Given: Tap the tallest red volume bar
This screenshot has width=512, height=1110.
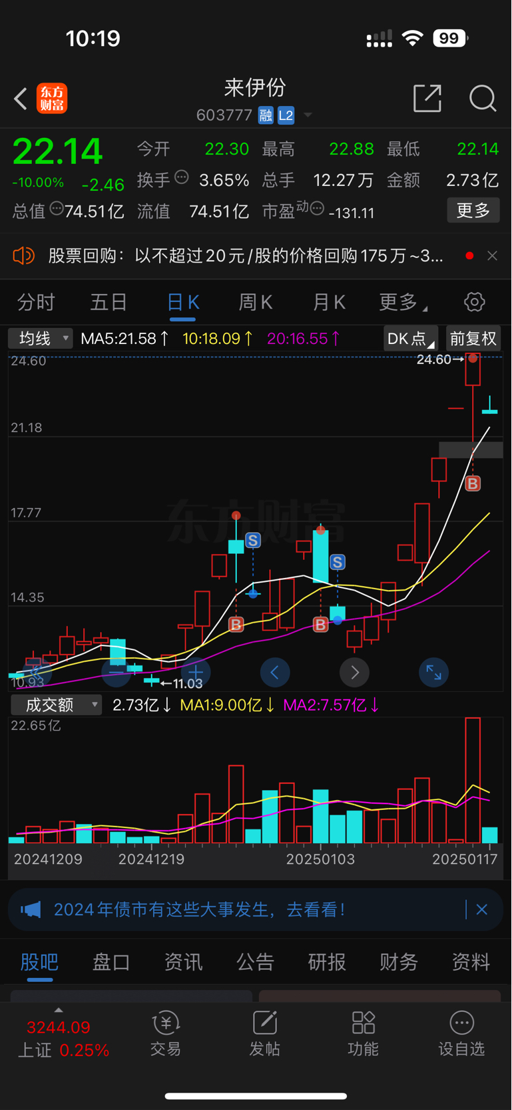Looking at the screenshot, I should (473, 781).
